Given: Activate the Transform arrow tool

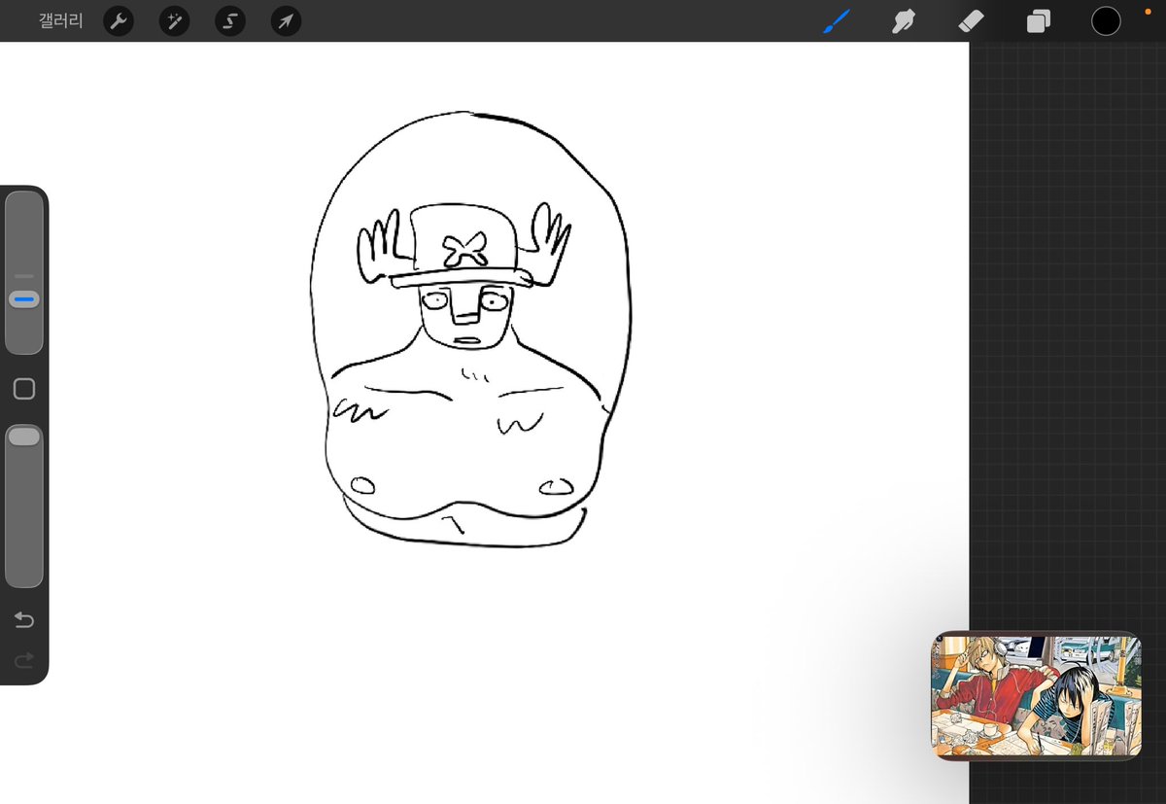Looking at the screenshot, I should pyautogui.click(x=286, y=20).
